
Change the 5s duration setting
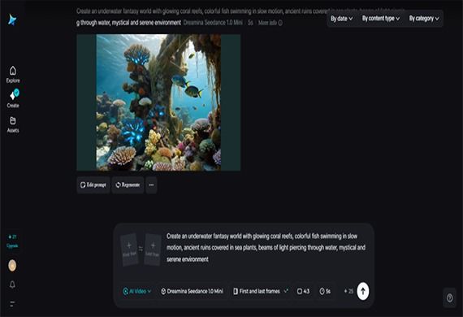325,291
